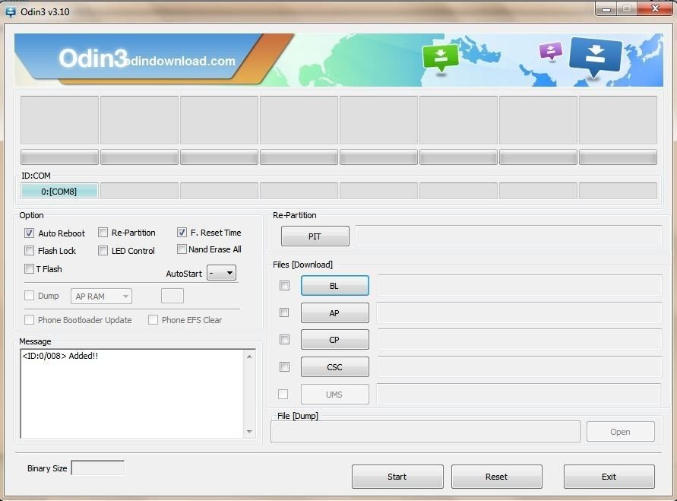The height and width of the screenshot is (501, 677).
Task: Click the CP file button
Action: click(x=334, y=340)
